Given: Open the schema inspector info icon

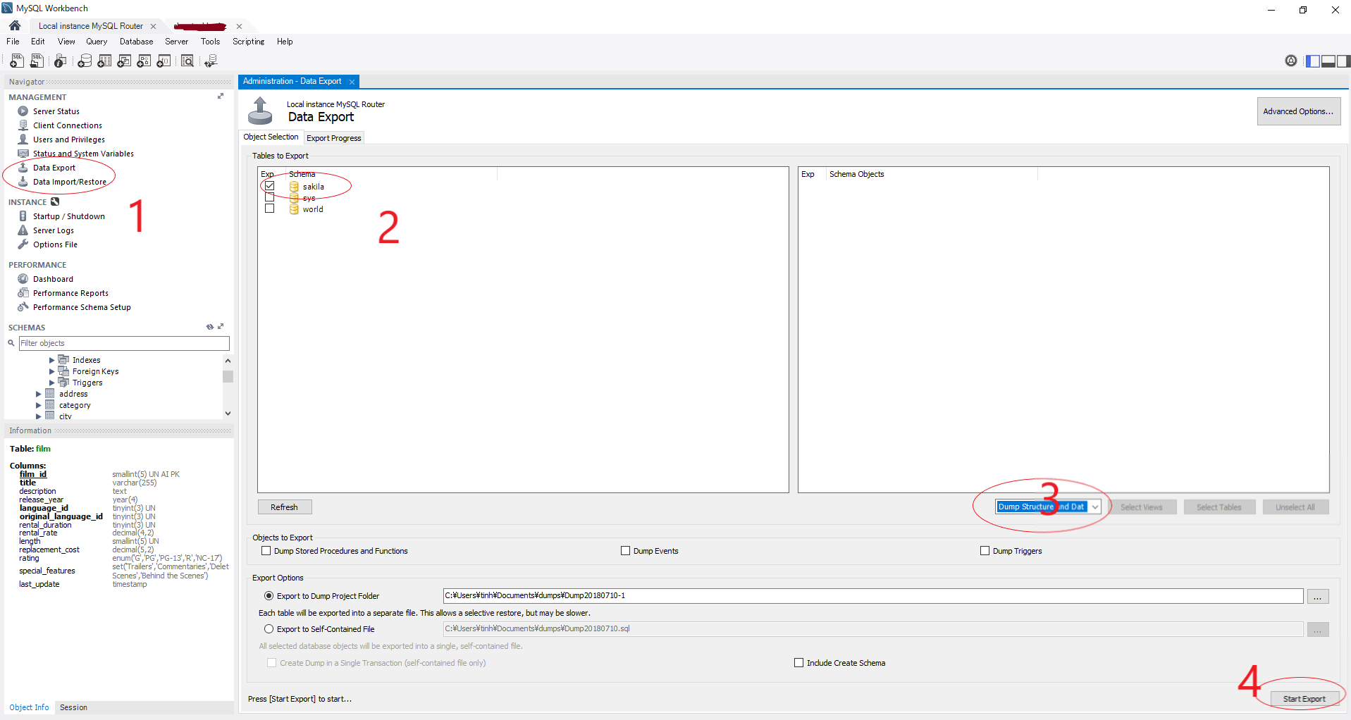Looking at the screenshot, I should 61,61.
